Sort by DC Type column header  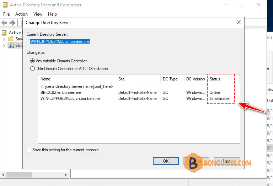coord(172,79)
